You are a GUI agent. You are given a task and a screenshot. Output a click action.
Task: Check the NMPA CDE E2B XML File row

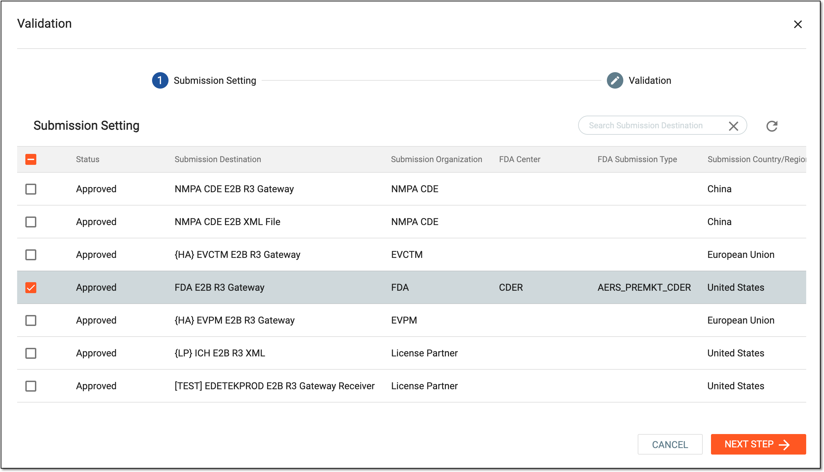point(31,222)
